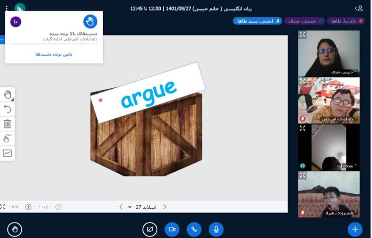Image resolution: width=372 pixels, height=238 pixels.
Task: Open the users list icon at top right
Action: tap(359, 8)
